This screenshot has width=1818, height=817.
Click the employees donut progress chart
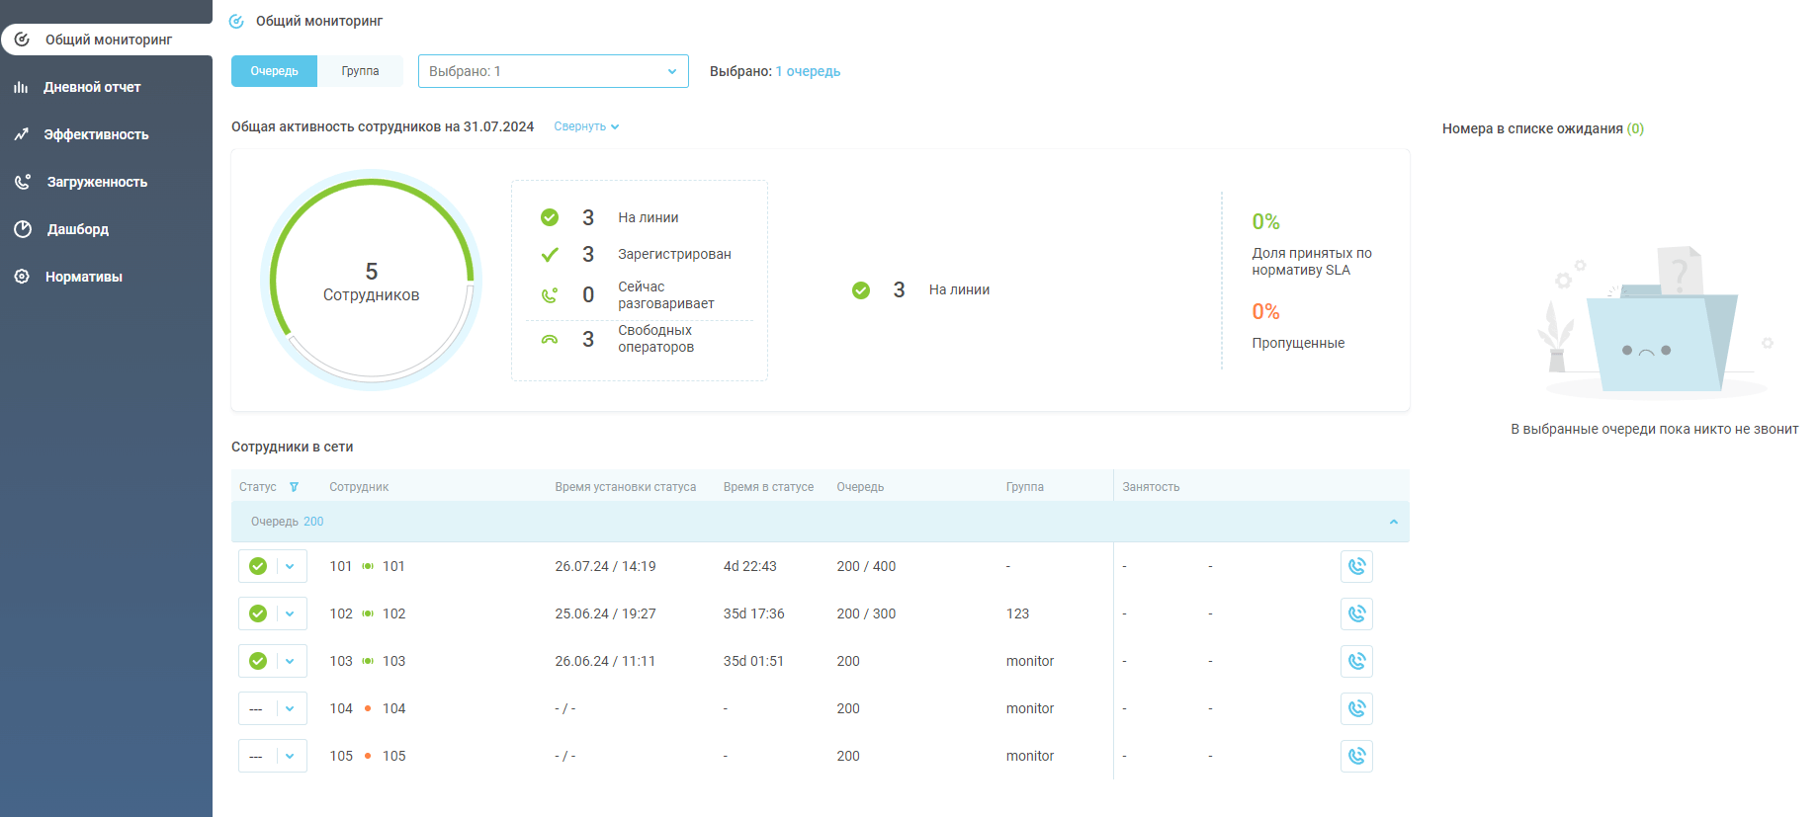click(372, 281)
